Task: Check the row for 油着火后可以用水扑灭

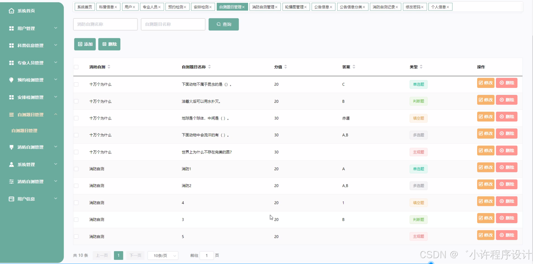Action: (x=76, y=101)
